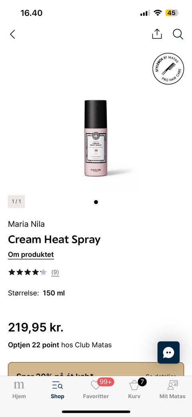Open the reviews count (9) link
The height and width of the screenshot is (417, 192).
pyautogui.click(x=55, y=272)
